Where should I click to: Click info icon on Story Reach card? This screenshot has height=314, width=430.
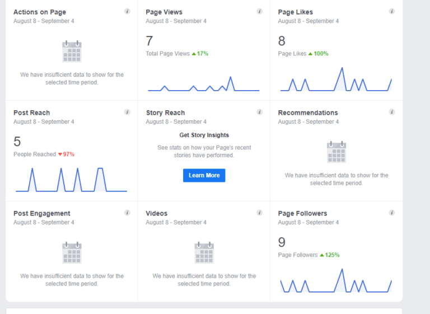(259, 112)
